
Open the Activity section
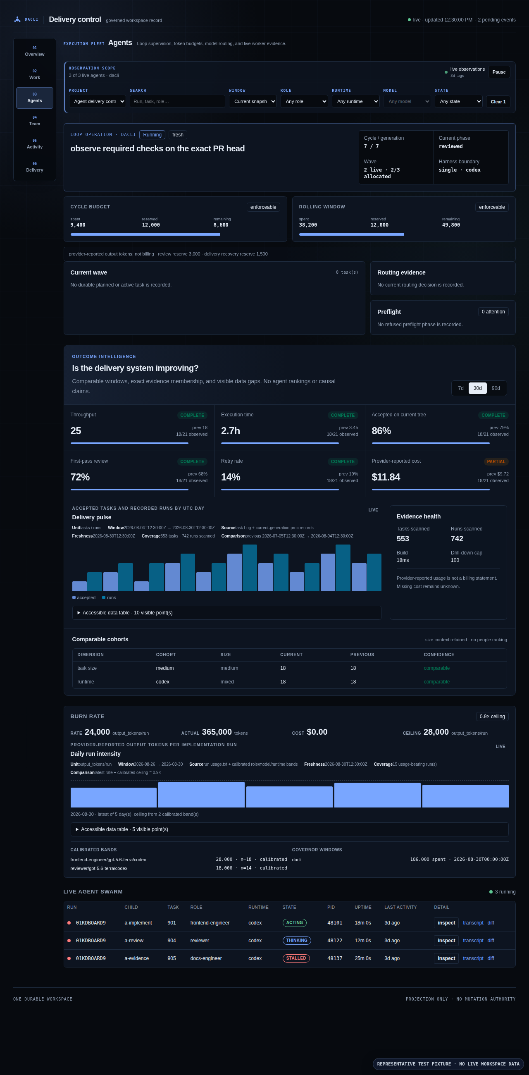point(35,144)
